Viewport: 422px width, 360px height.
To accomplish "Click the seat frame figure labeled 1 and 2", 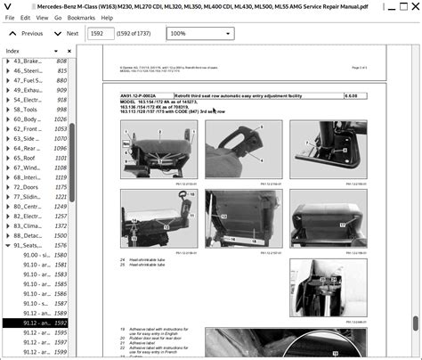I will [159, 150].
